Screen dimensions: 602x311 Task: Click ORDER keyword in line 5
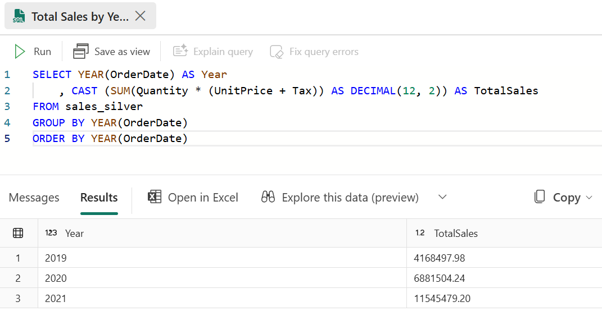[x=49, y=139]
